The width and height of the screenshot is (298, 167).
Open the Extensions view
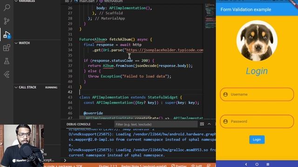pyautogui.click(x=7, y=48)
